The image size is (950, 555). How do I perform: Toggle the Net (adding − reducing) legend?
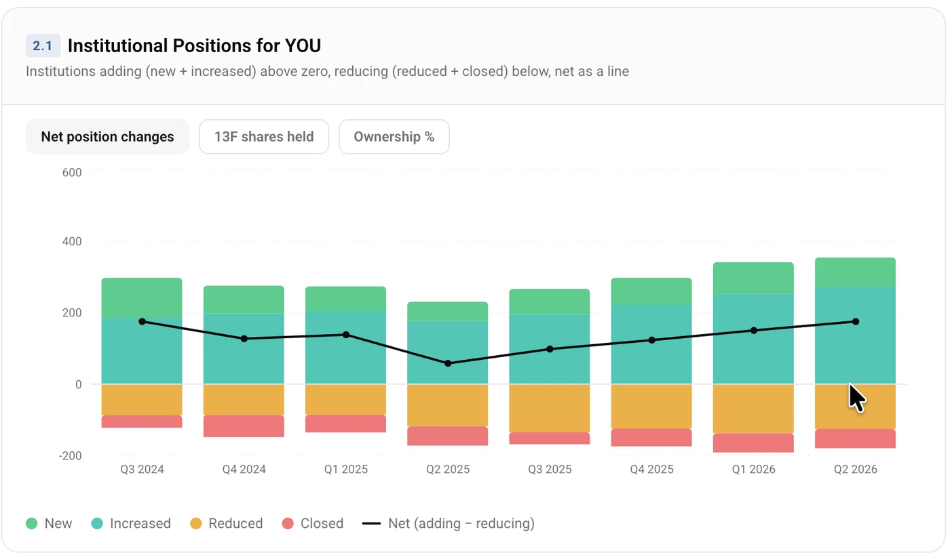click(x=449, y=523)
